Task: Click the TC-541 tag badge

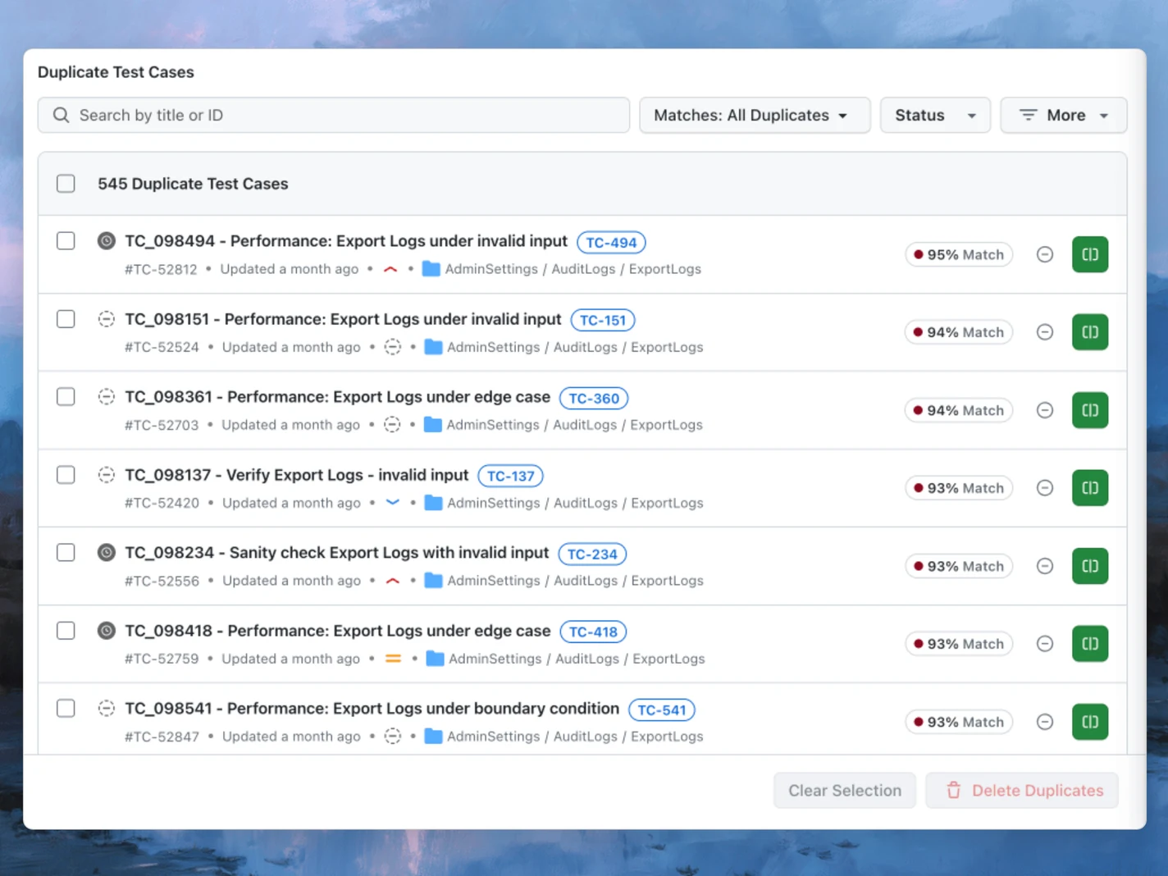Action: coord(662,710)
